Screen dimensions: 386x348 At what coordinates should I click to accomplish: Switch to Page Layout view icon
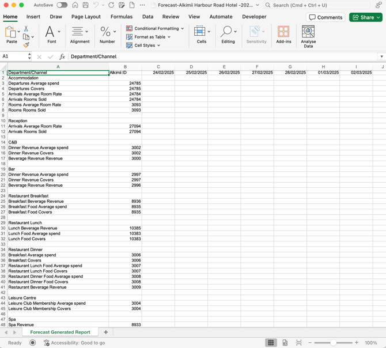285,343
